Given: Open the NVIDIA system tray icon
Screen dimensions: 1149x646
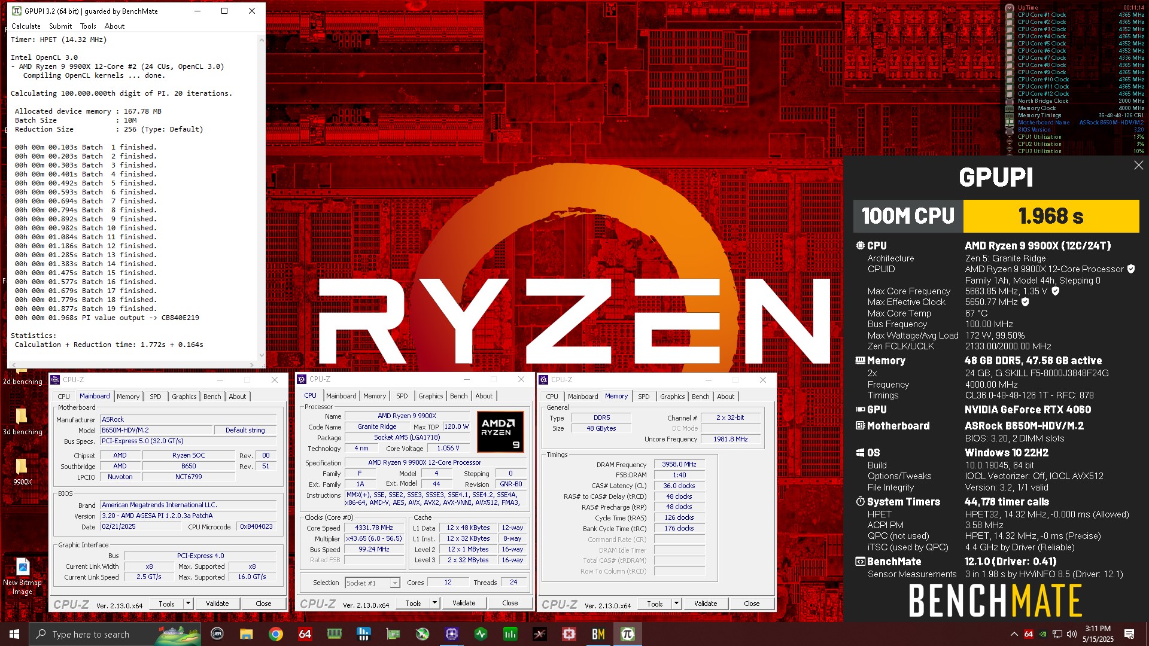Looking at the screenshot, I should 1043,634.
